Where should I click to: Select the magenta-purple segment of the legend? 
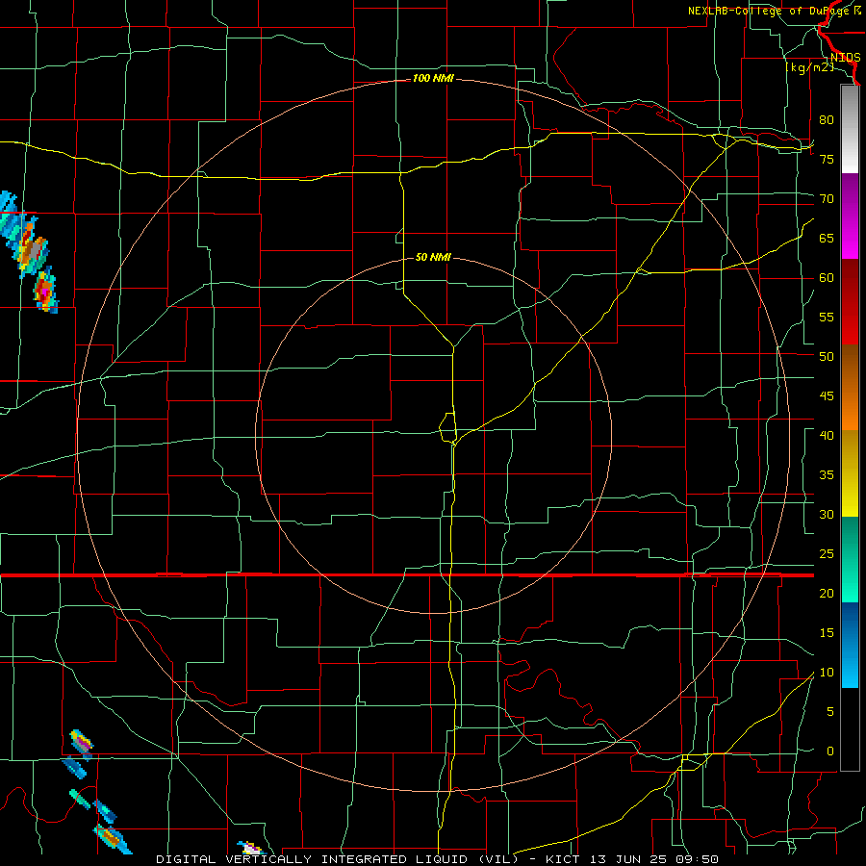850,216
